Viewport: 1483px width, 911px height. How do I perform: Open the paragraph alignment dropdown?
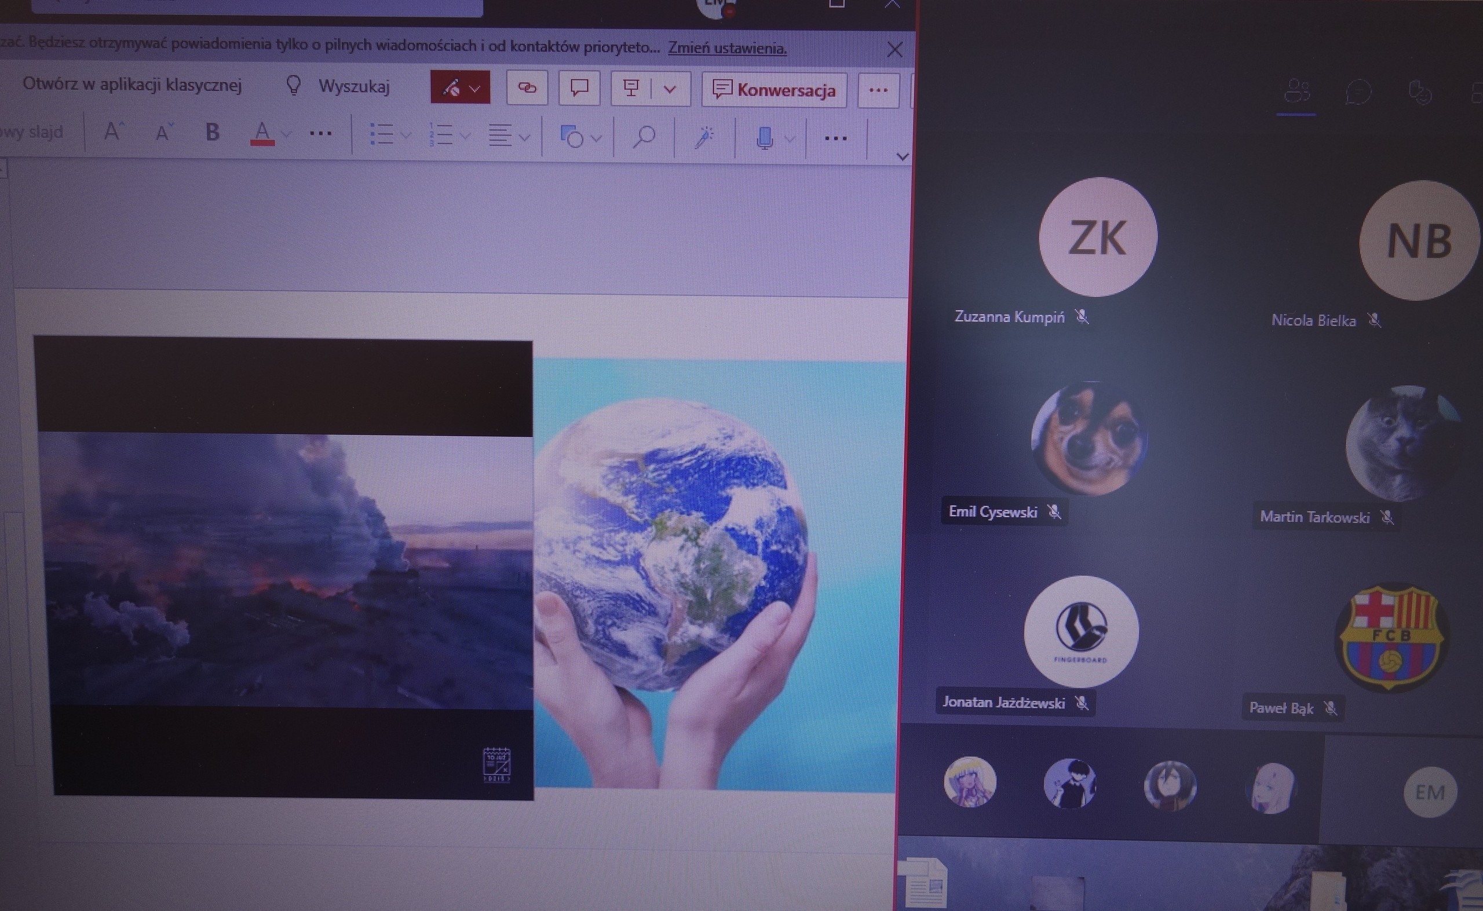pos(524,137)
